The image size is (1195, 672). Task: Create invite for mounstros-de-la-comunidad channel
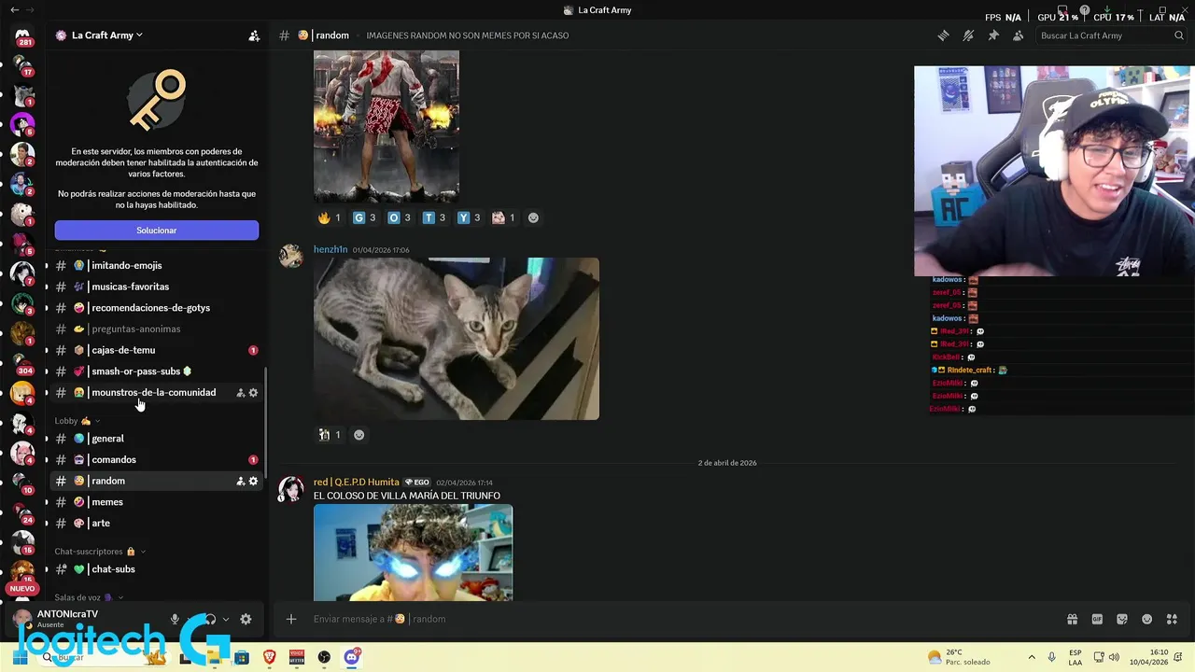pos(241,393)
